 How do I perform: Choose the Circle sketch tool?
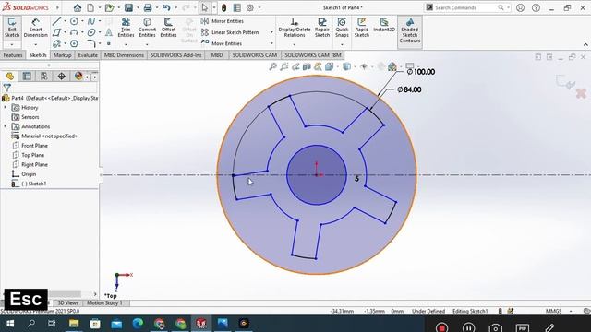click(74, 21)
